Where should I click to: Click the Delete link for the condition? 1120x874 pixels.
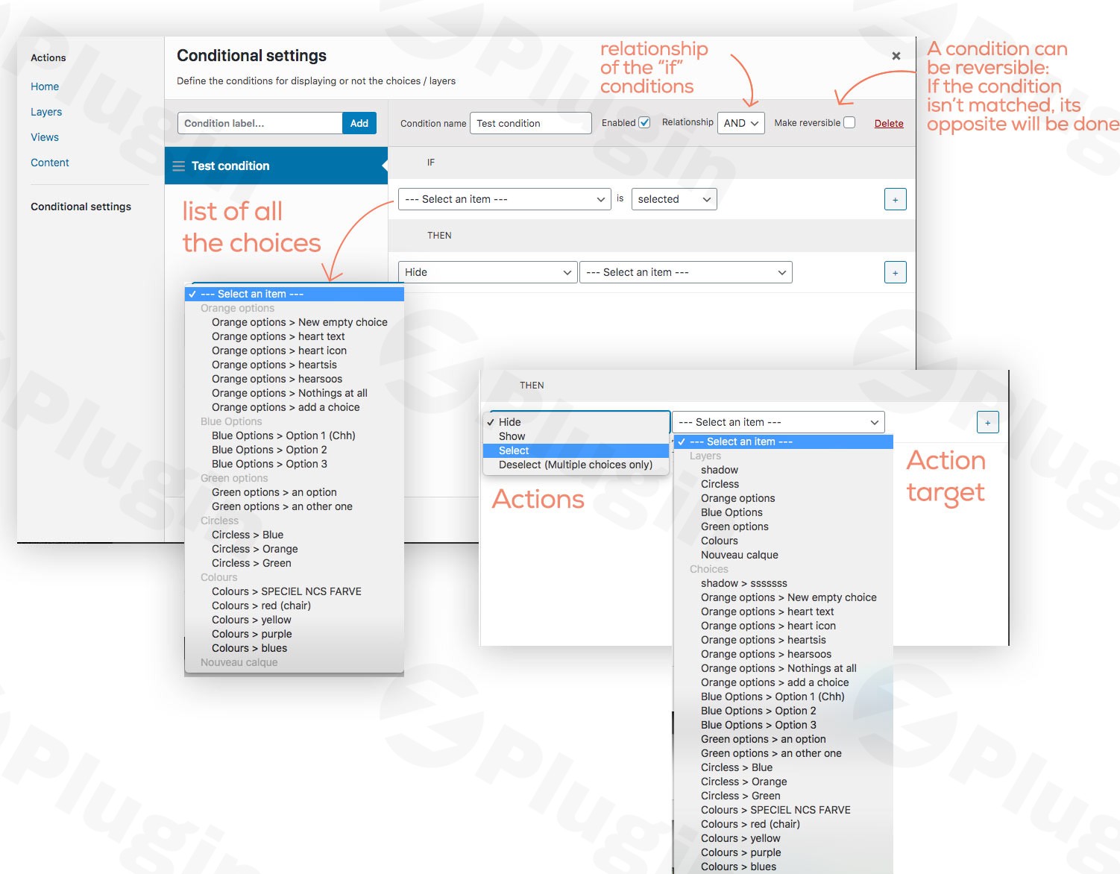click(888, 123)
